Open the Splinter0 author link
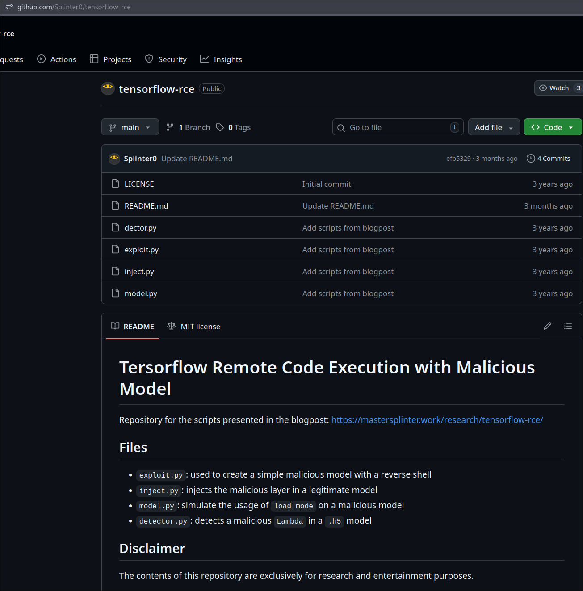 (140, 159)
